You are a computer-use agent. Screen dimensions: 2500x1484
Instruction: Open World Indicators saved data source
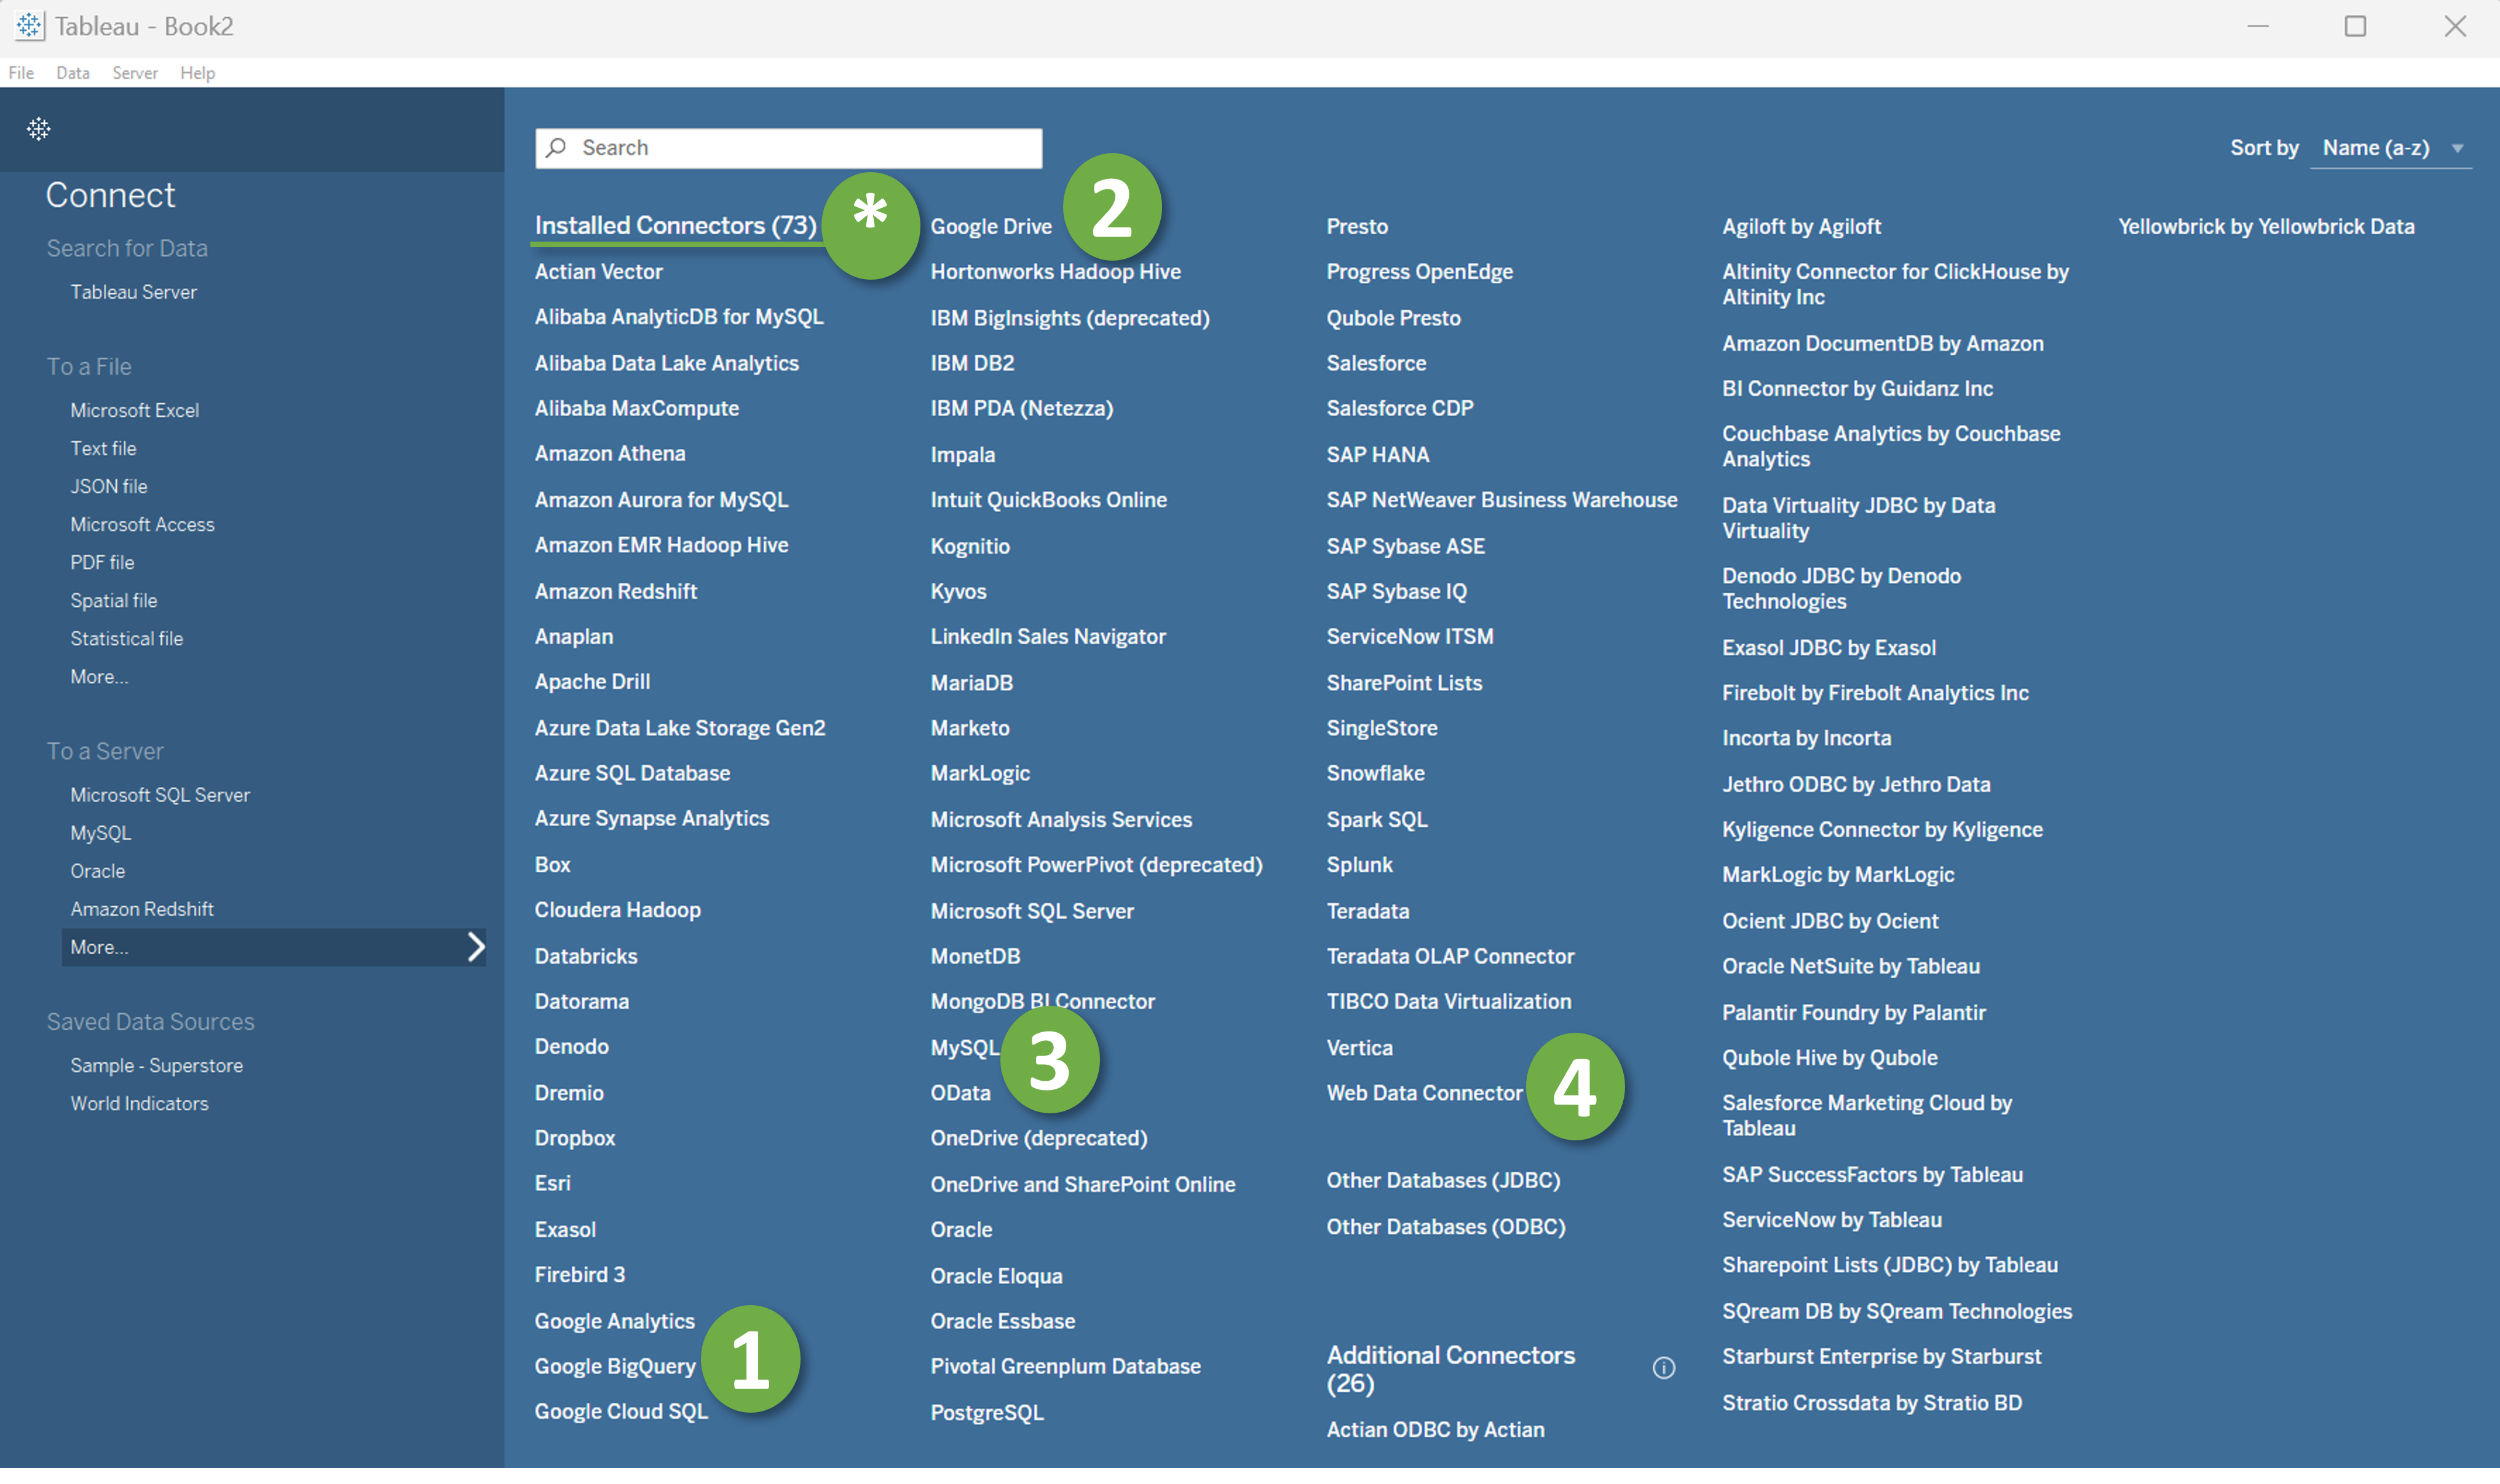click(x=139, y=1104)
